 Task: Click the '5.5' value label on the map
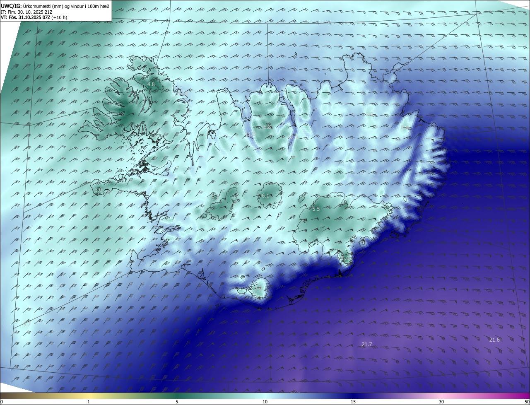(x=316, y=209)
